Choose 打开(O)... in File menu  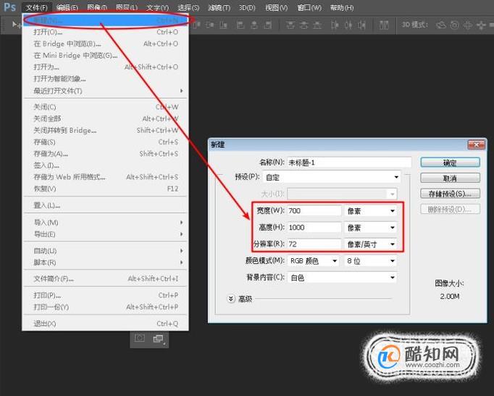106,32
